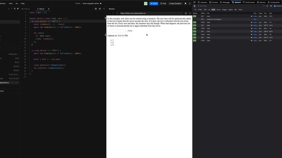This screenshot has width=282, height=158.
Task: Open the Inspector DevTools tab
Action: pos(203,2)
